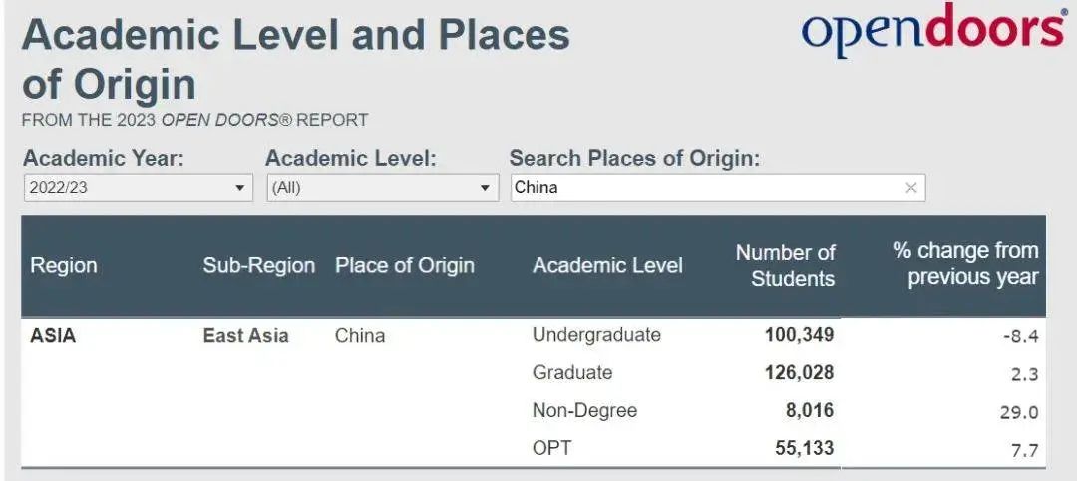The height and width of the screenshot is (481, 1077).
Task: Open the Academic Level dropdown showing (All)
Action: (x=383, y=188)
